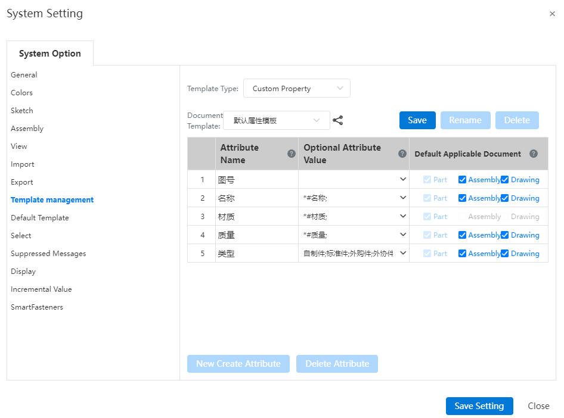564x418 pixels.
Task: Click Part checkbox in row 材质
Action: (x=427, y=217)
